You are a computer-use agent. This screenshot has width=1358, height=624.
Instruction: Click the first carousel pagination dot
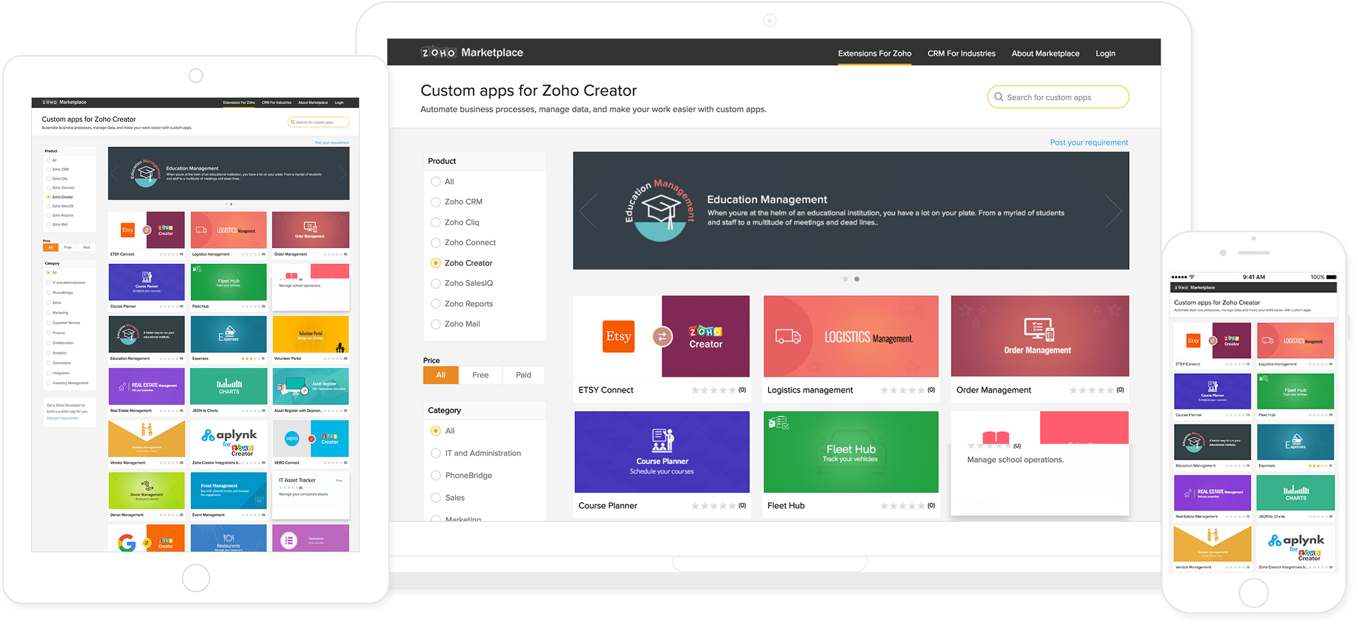pyautogui.click(x=845, y=279)
